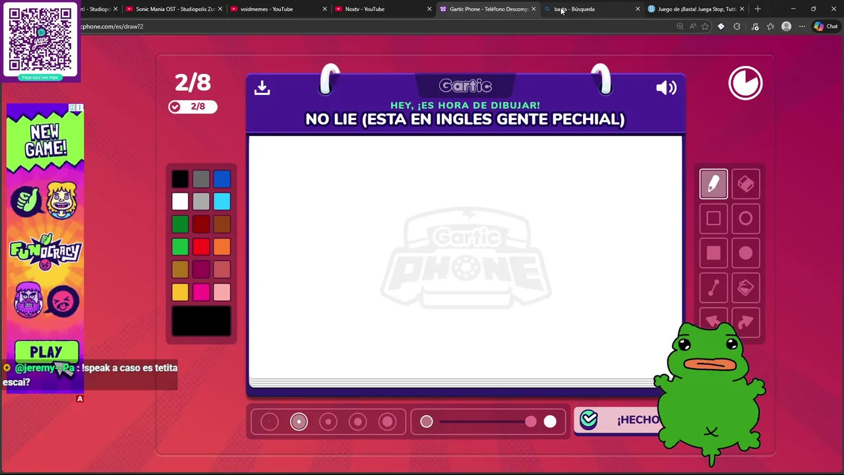844x475 pixels.
Task: Pick the bright red color swatch
Action: tap(201, 247)
